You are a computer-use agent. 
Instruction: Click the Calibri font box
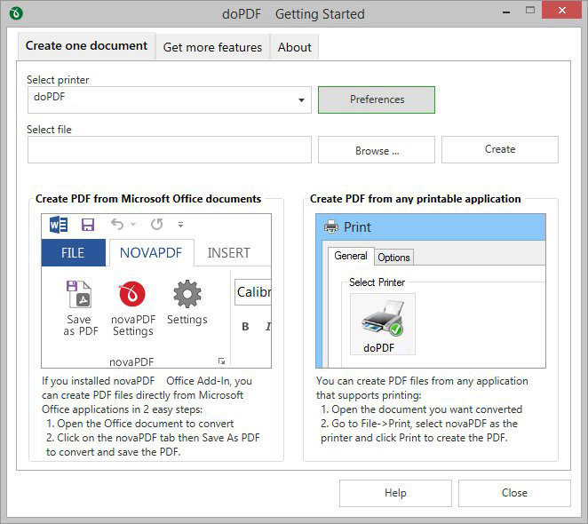pyautogui.click(x=253, y=292)
